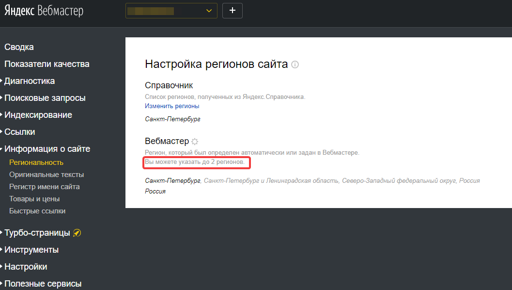Click Санкт-Петербург under Справочник
512x290 pixels.
[172, 119]
